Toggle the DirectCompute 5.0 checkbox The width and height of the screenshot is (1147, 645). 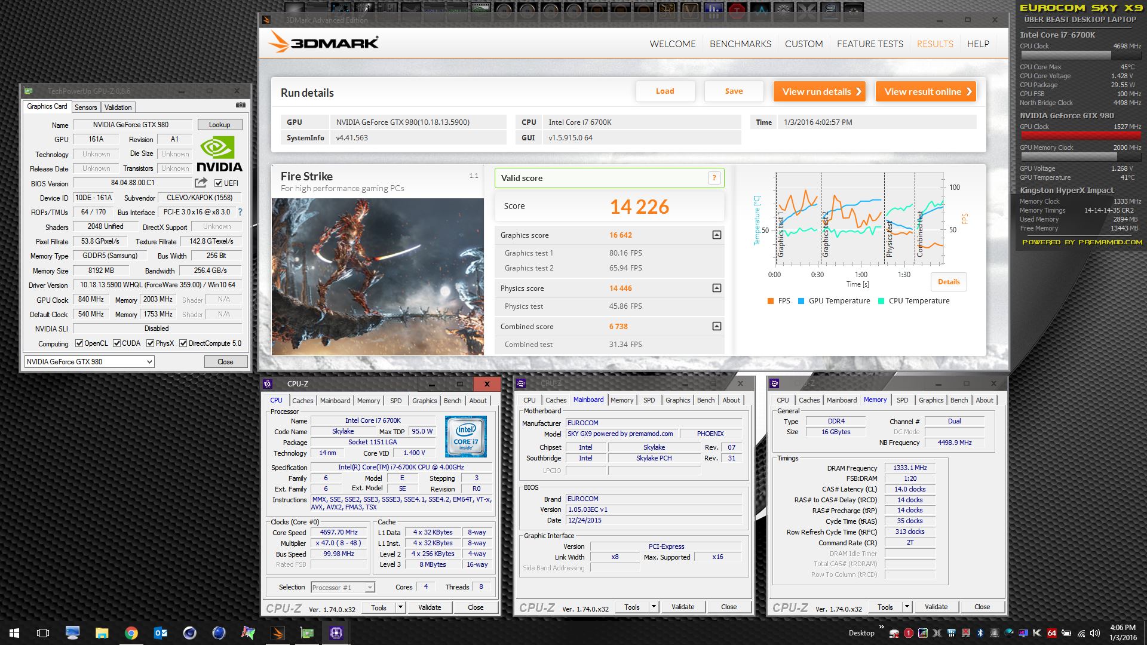[183, 343]
